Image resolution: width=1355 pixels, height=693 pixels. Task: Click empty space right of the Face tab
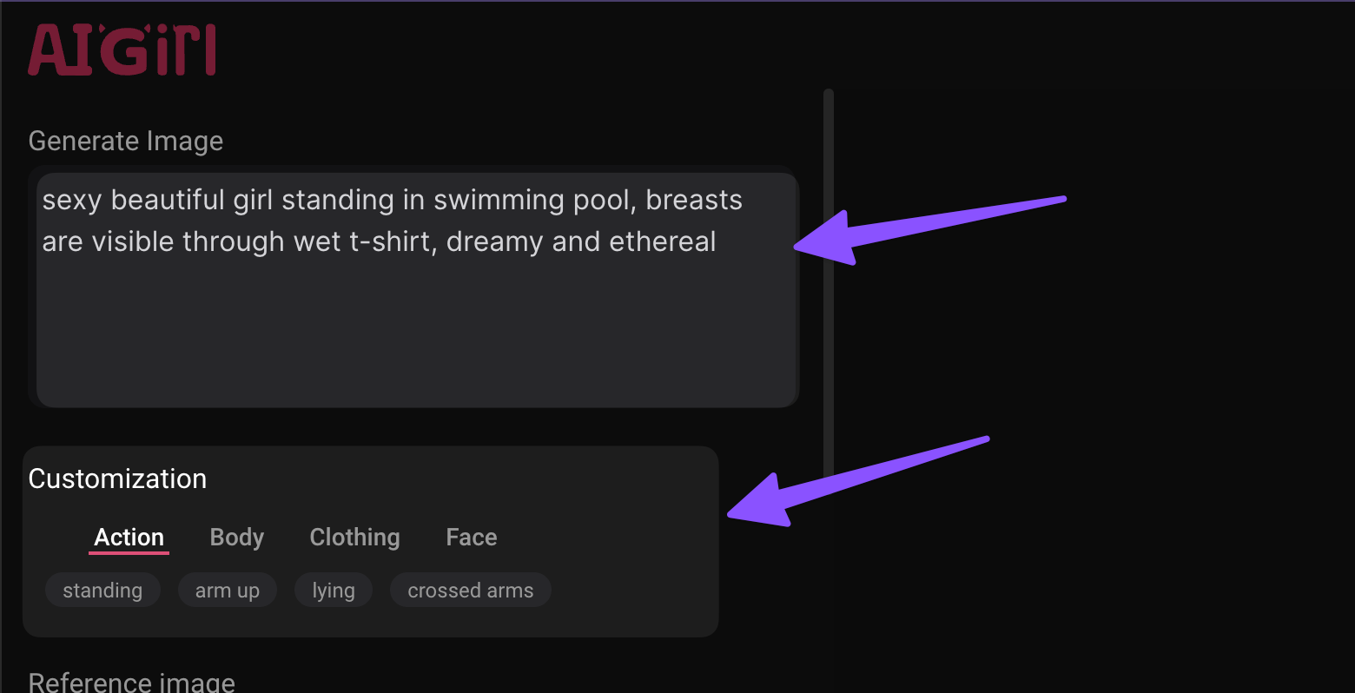click(x=608, y=538)
